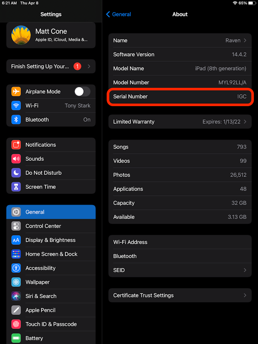258x344 pixels.
Task: Tap the Serial Number row
Action: (x=180, y=97)
